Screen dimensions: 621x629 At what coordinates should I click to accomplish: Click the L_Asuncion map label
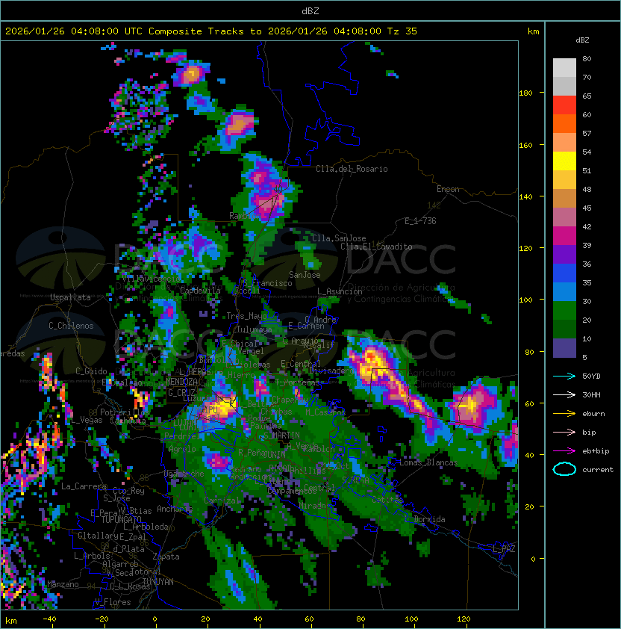[340, 291]
